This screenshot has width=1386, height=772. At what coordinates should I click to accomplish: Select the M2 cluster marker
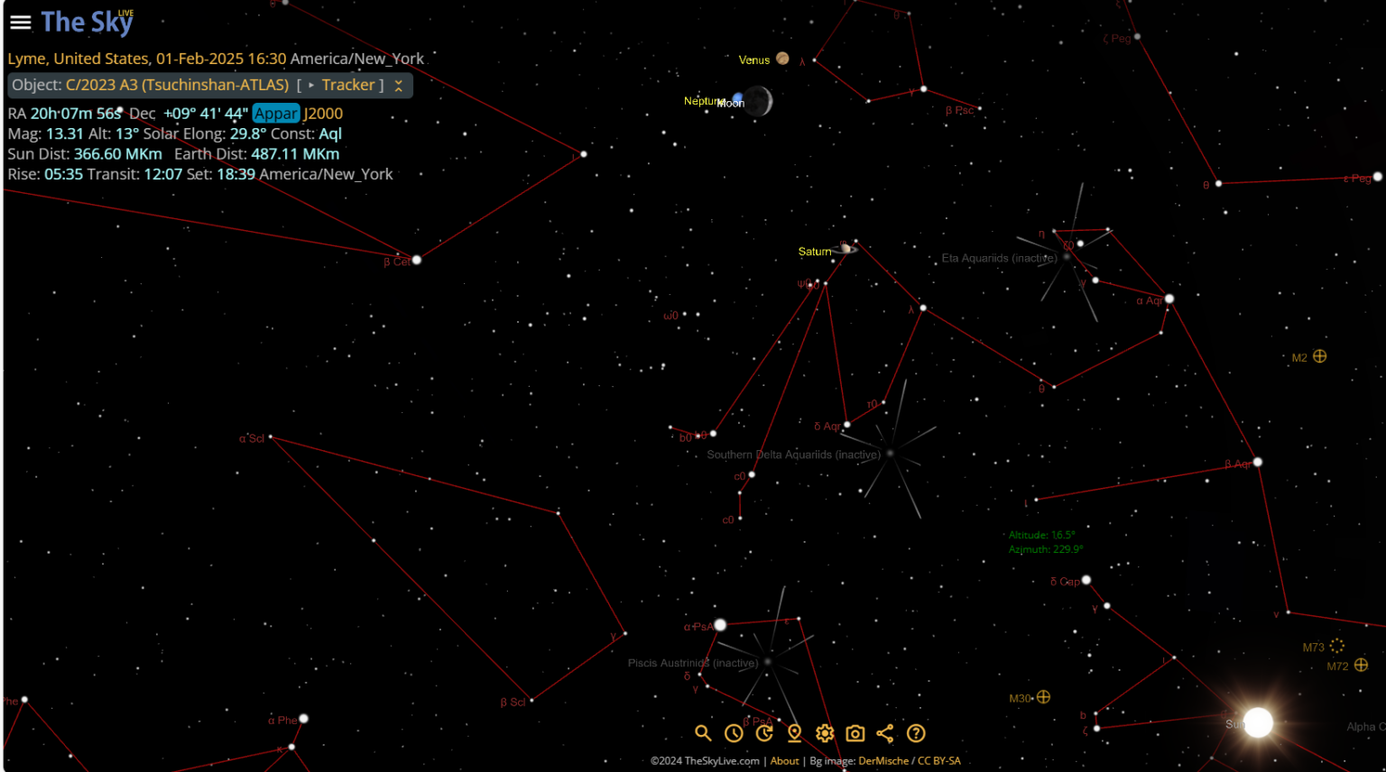point(1319,356)
